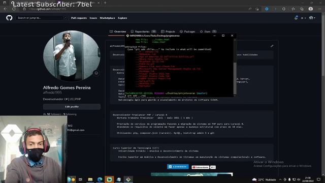The width and height of the screenshot is (325, 183).
Task: Show hidden system tray icons
Action: pyautogui.click(x=280, y=179)
